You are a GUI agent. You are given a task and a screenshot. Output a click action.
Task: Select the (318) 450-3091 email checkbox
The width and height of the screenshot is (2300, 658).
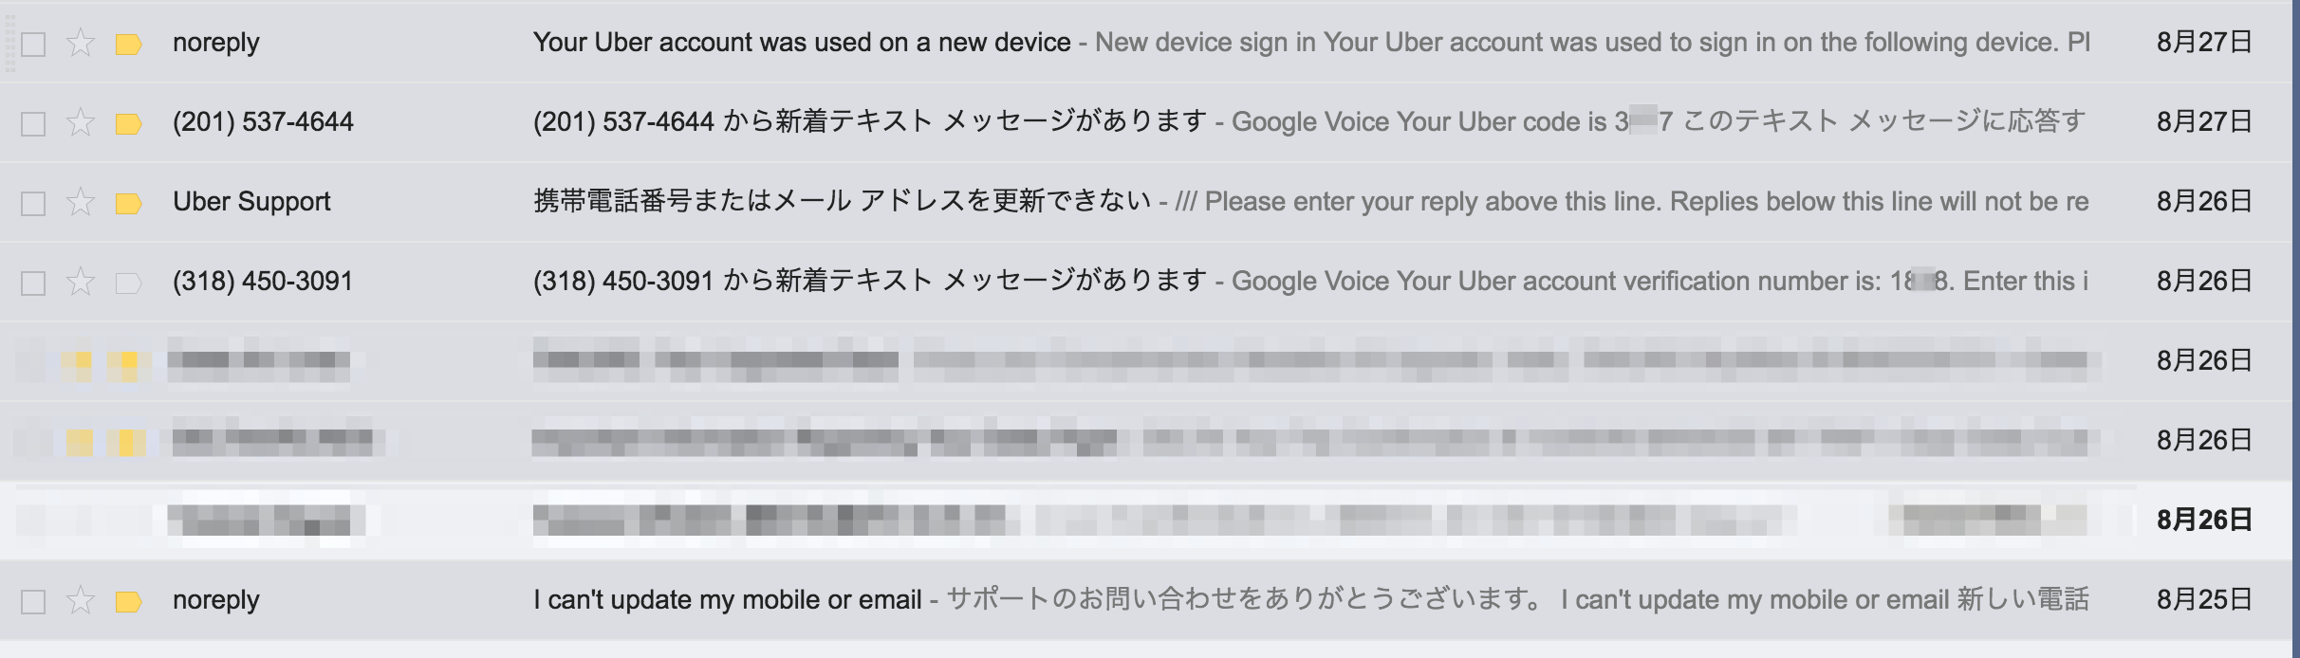click(x=33, y=283)
